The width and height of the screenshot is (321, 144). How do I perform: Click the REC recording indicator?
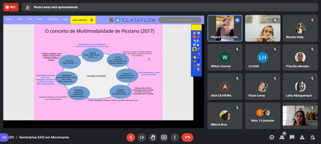point(11,7)
